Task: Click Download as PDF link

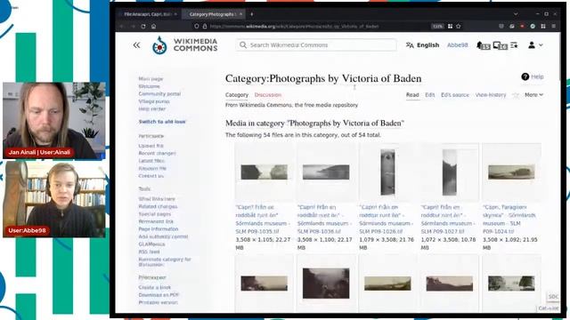Action: (159, 295)
